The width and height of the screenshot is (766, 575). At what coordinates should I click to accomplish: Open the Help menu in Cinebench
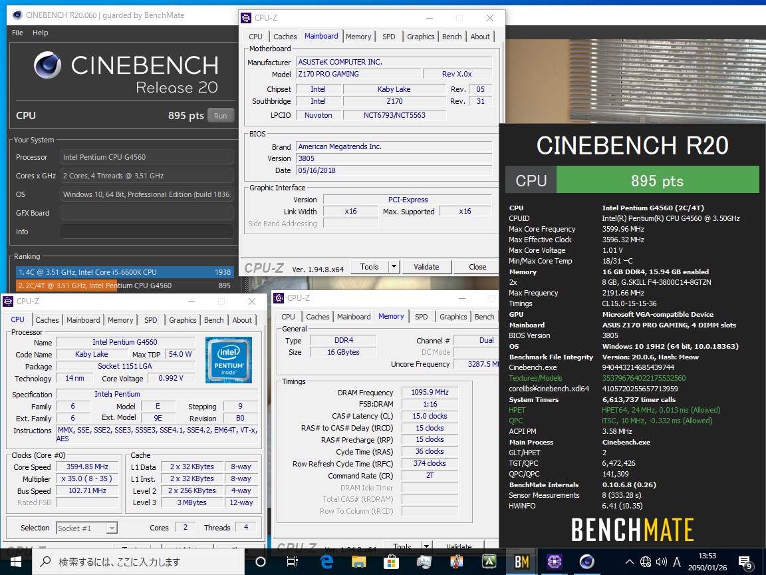[x=40, y=33]
